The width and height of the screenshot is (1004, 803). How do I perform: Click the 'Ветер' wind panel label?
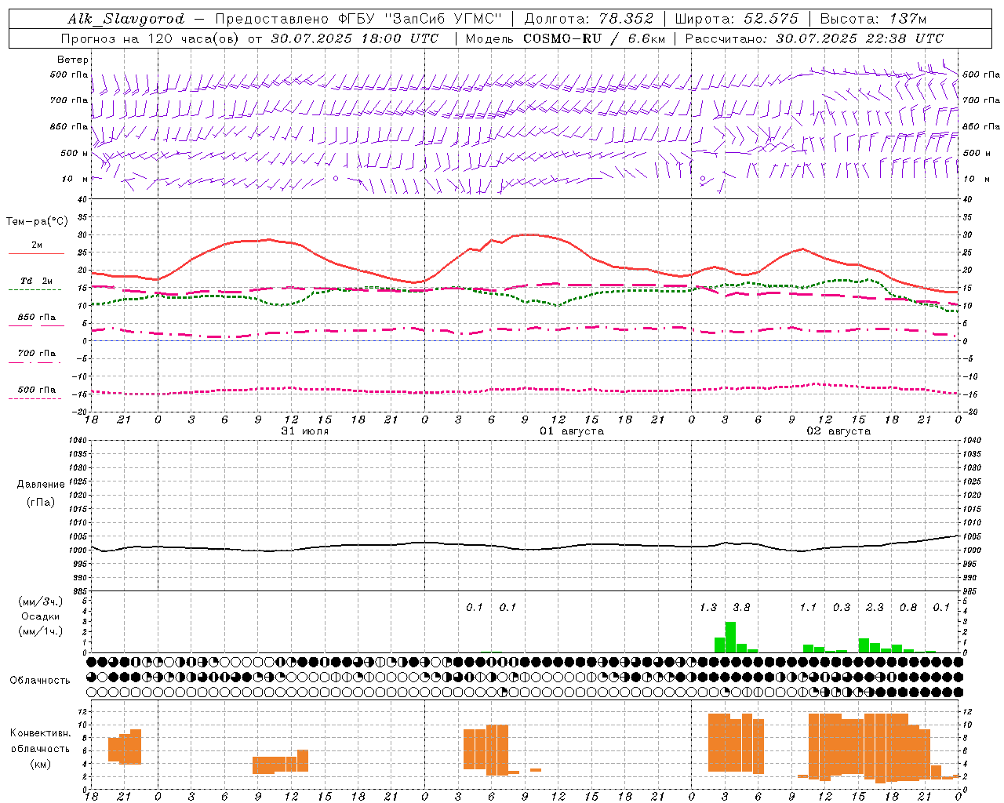coord(73,60)
